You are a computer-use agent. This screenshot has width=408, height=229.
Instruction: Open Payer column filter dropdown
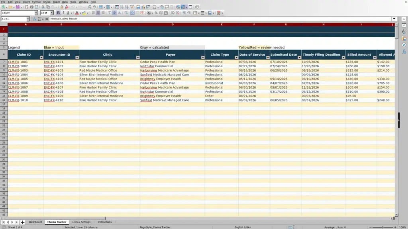coord(203,57)
